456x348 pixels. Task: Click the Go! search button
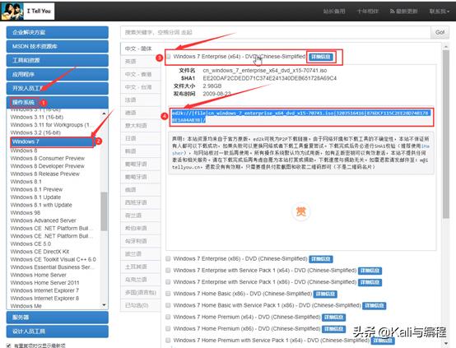[440, 32]
